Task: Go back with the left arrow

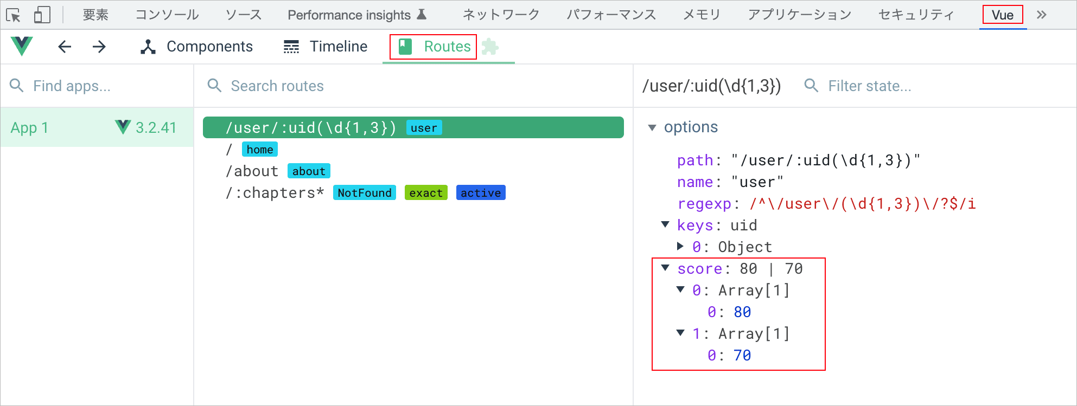Action: point(65,47)
